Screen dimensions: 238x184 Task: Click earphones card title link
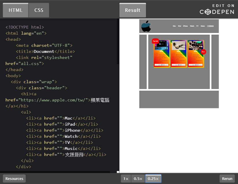179,51
